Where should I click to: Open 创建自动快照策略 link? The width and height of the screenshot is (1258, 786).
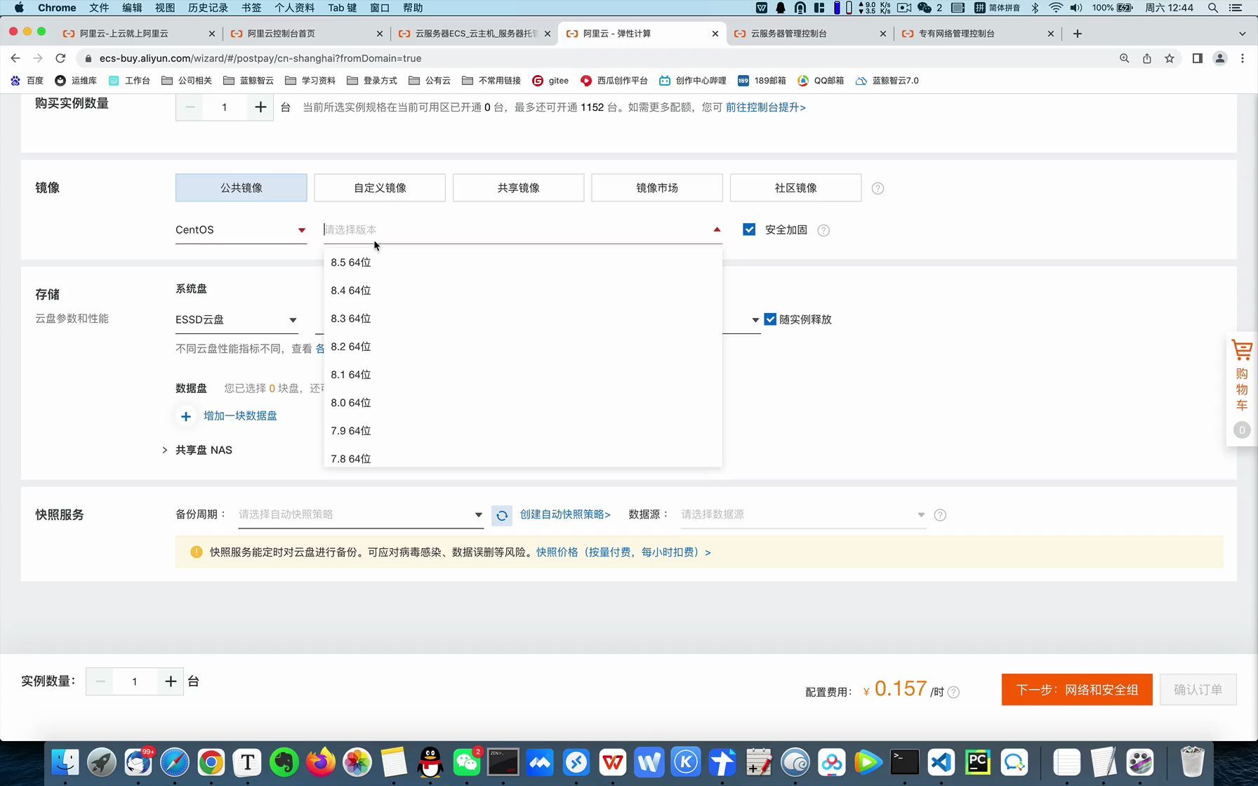click(565, 514)
